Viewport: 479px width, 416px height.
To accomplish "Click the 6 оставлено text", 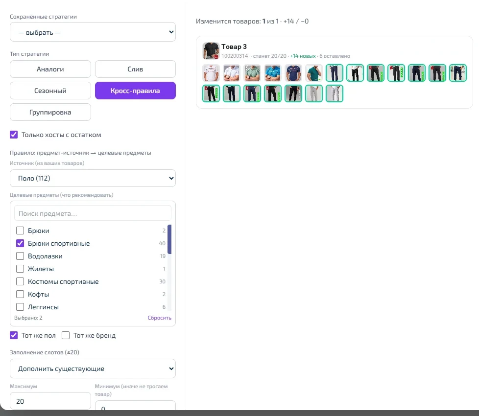I will [335, 56].
